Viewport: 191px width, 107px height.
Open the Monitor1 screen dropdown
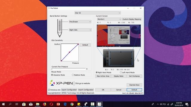click(109, 19)
